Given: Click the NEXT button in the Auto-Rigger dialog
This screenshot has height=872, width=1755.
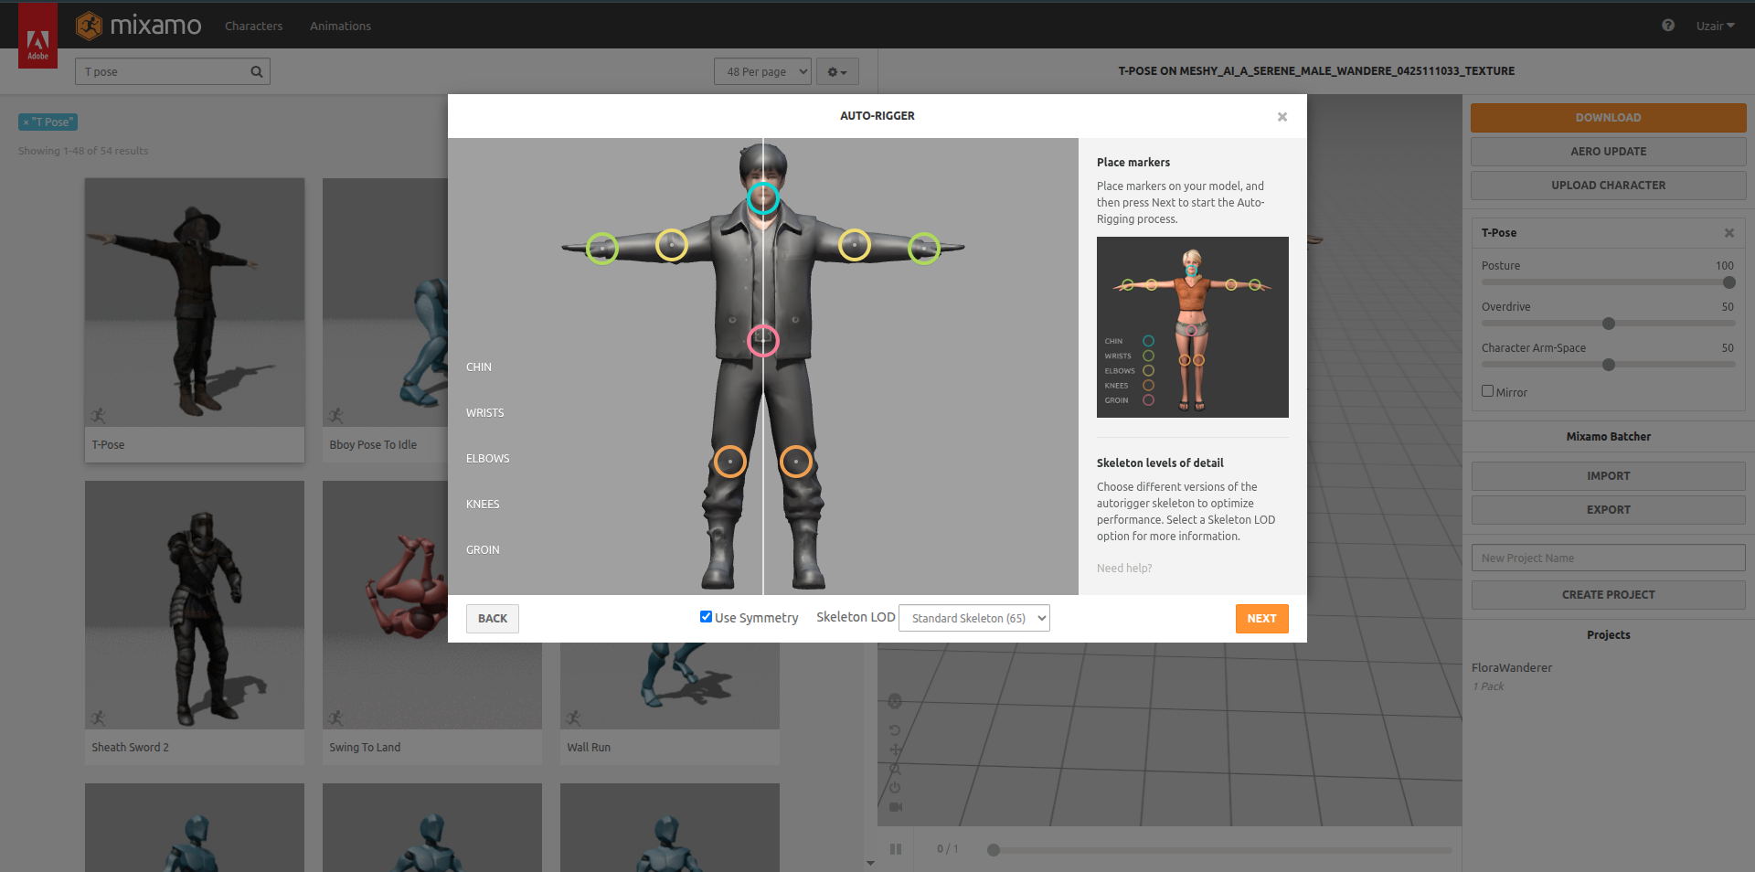Looking at the screenshot, I should click(1261, 618).
